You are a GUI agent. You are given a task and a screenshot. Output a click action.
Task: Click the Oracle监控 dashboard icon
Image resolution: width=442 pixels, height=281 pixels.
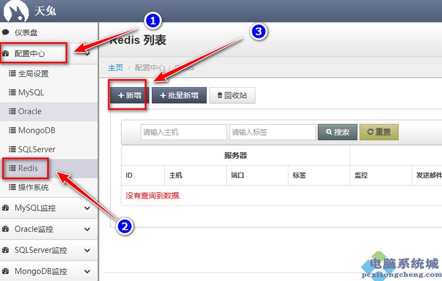(x=6, y=229)
